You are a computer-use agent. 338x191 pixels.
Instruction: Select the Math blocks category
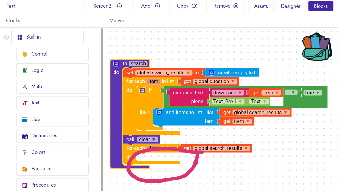coord(52,87)
